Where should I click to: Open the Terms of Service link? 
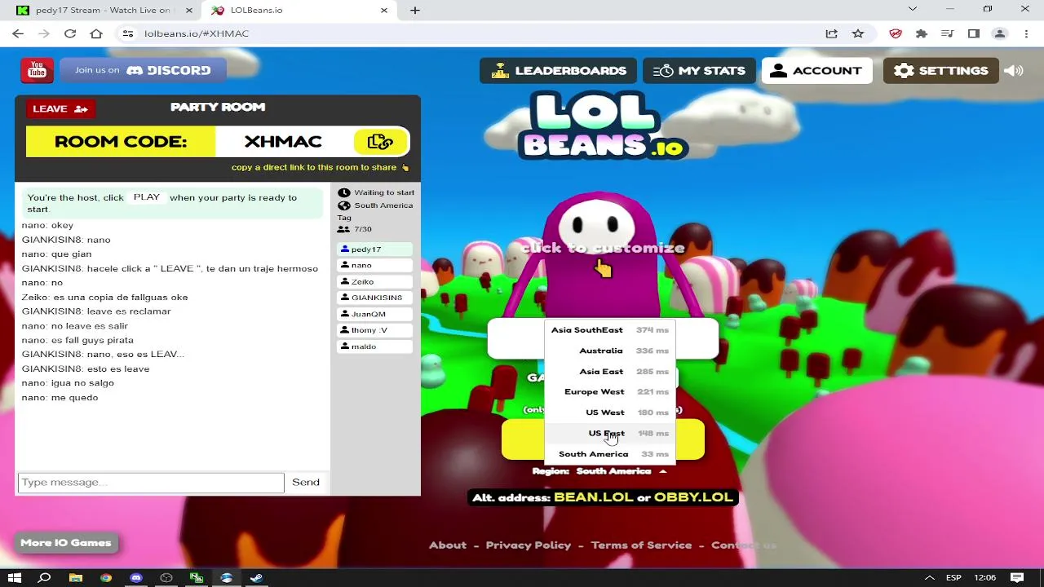pos(641,545)
